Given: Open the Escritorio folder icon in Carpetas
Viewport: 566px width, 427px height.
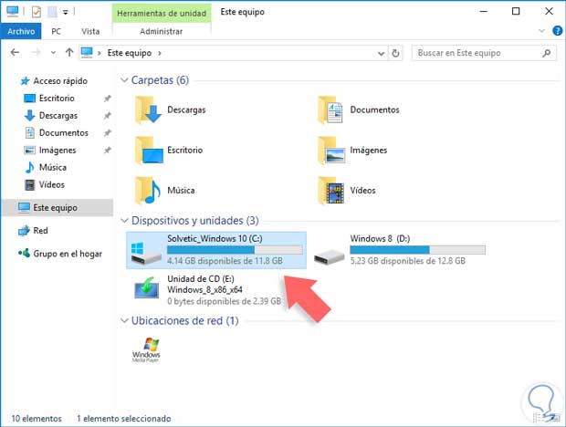Looking at the screenshot, I should click(x=149, y=150).
